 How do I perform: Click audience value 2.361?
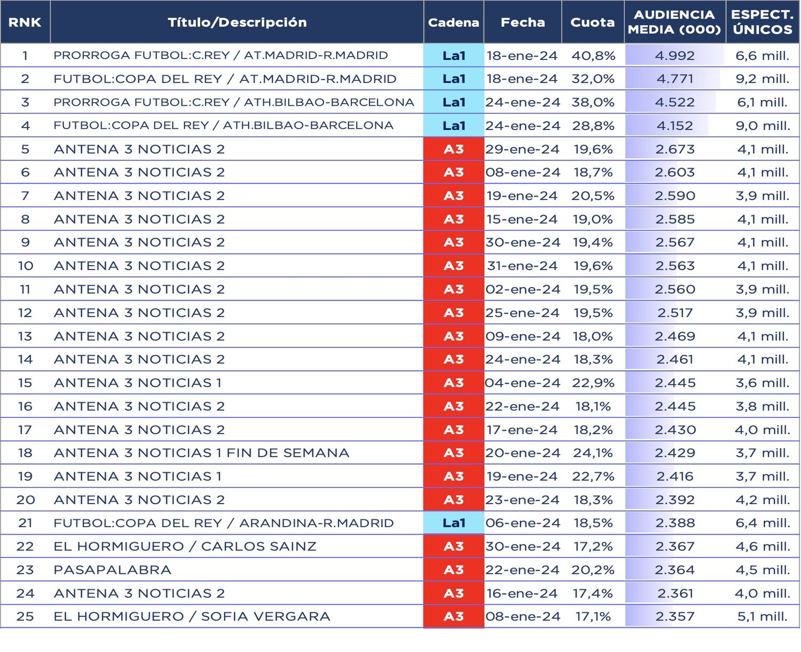pos(675,593)
